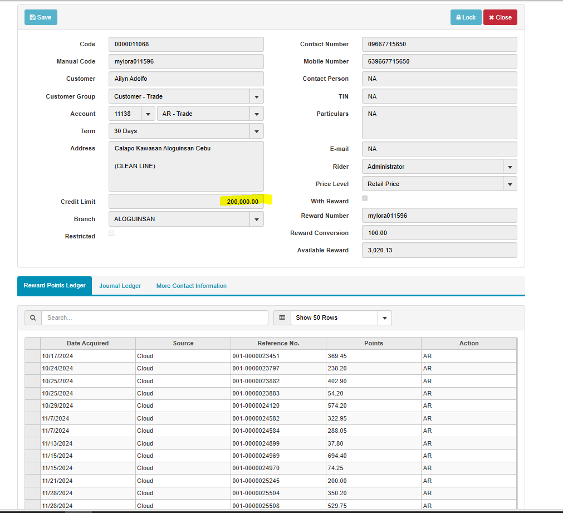
Task: Click the Save button
Action: coord(41,17)
